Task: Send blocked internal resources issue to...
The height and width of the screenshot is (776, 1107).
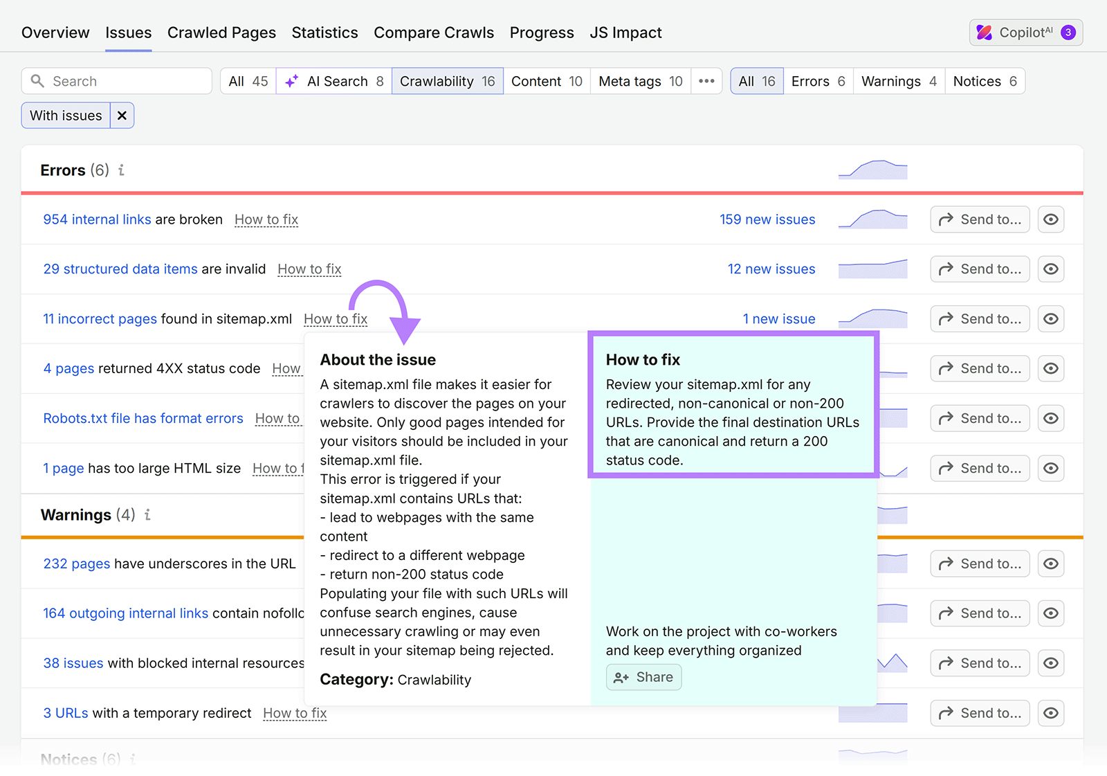Action: click(980, 664)
